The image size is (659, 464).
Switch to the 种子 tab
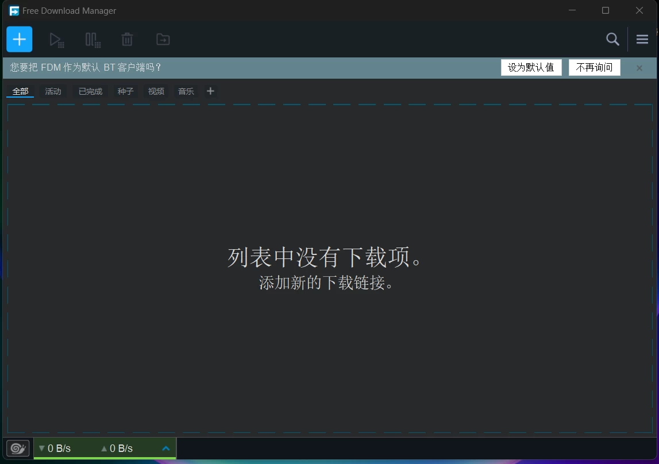125,91
